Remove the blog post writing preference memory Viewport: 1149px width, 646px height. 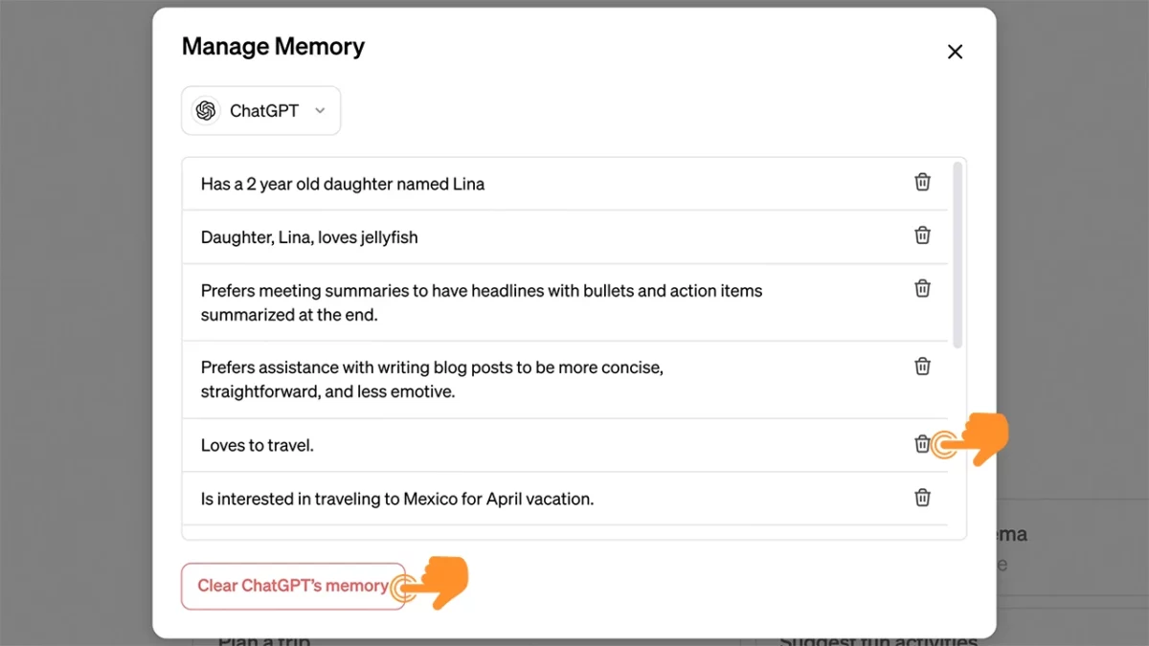click(x=922, y=366)
